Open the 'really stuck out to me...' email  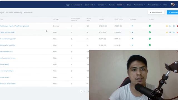coord(8,58)
